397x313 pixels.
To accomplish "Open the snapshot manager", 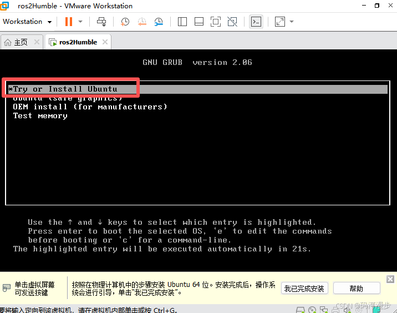I will pyautogui.click(x=159, y=22).
